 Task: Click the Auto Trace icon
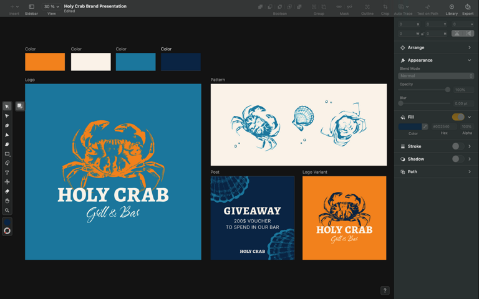pos(401,7)
